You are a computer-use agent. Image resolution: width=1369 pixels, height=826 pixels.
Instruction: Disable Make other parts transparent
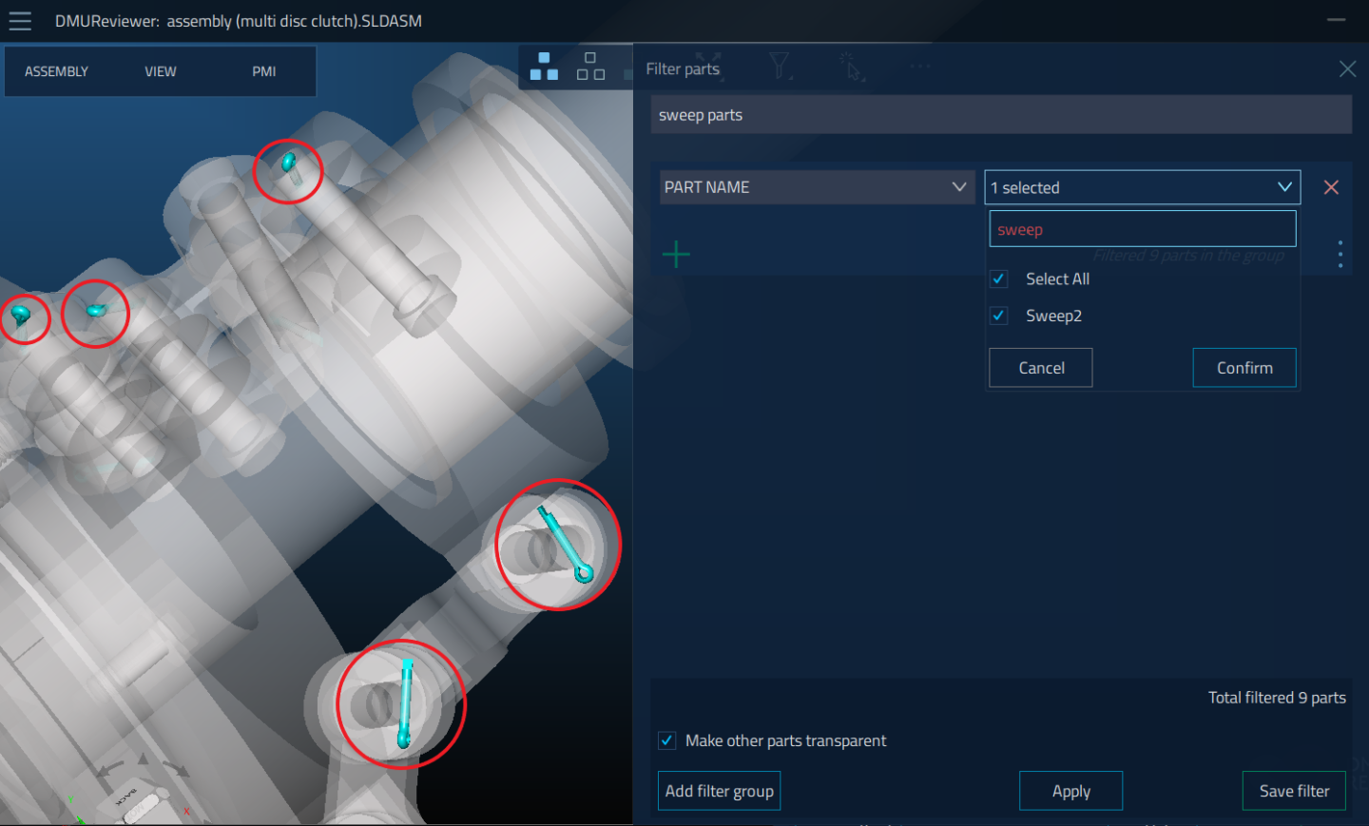[666, 740]
